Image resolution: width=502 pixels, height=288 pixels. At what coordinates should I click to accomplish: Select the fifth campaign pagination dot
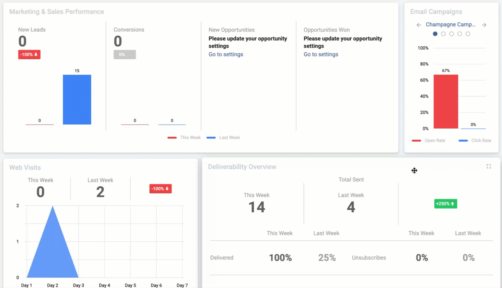tap(468, 34)
